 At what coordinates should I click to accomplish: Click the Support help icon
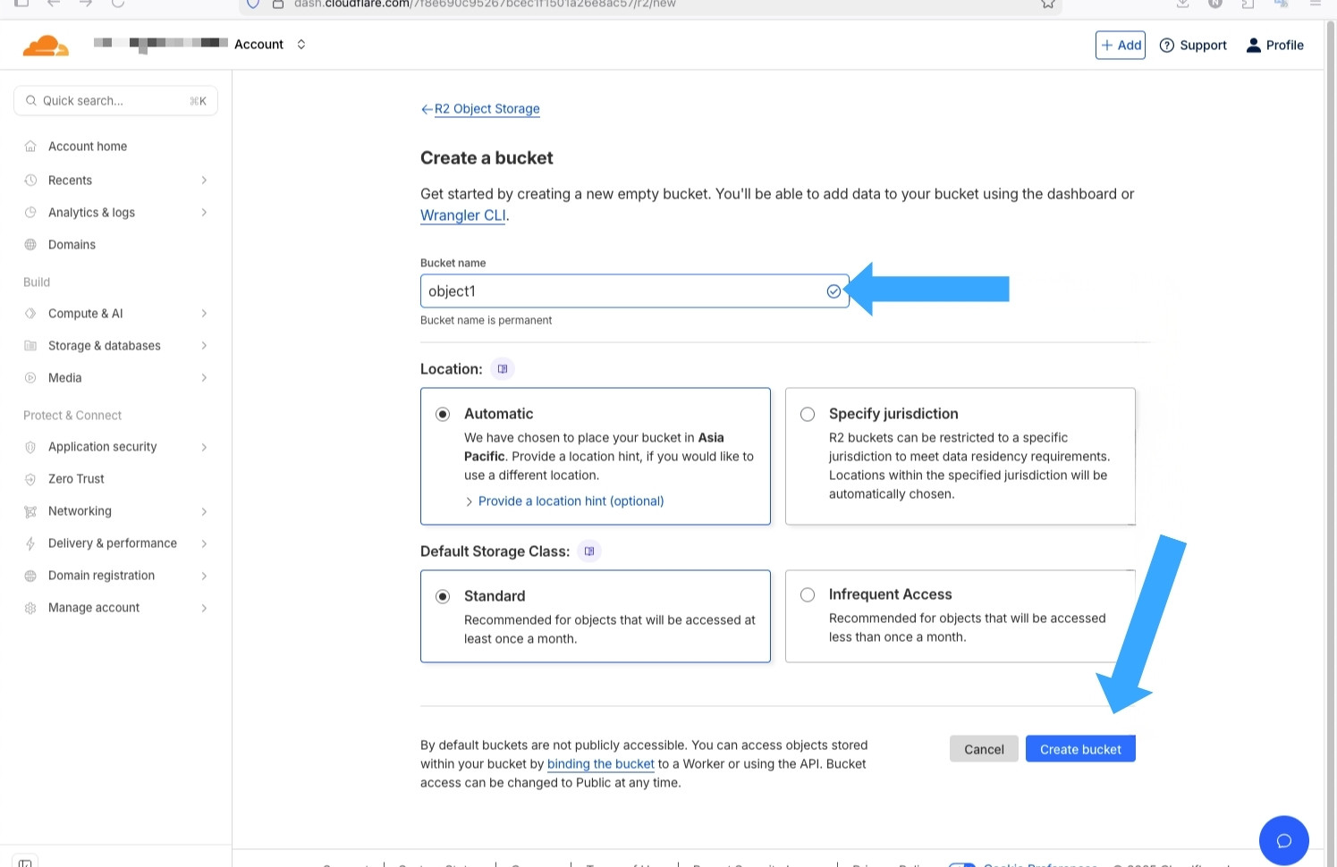tap(1167, 45)
